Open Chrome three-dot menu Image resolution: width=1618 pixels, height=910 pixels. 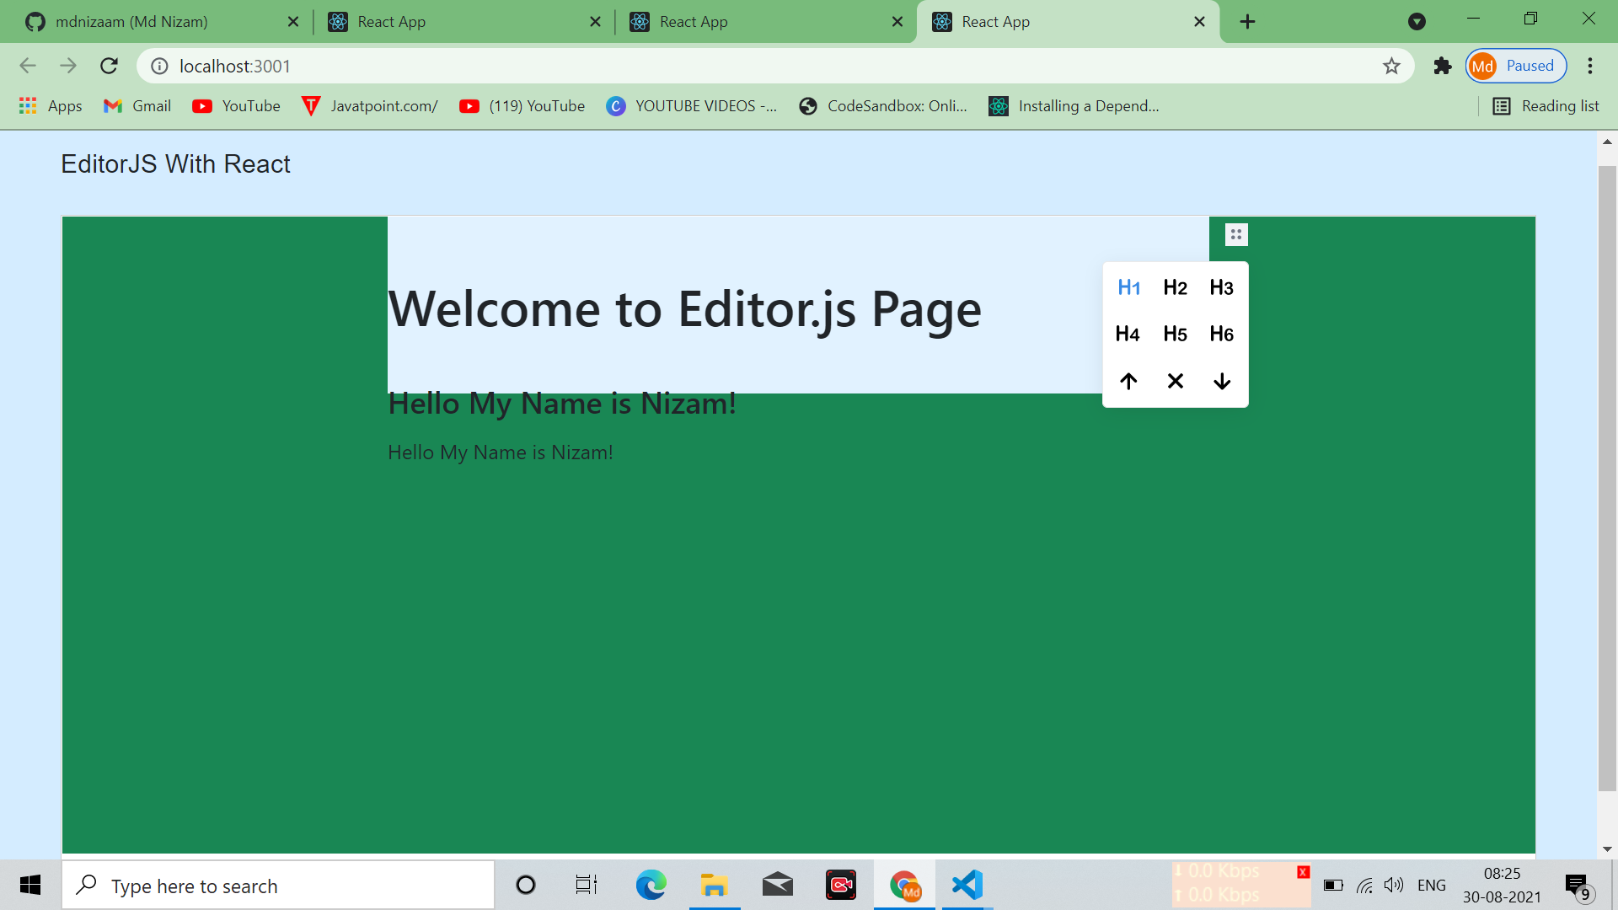[1590, 66]
